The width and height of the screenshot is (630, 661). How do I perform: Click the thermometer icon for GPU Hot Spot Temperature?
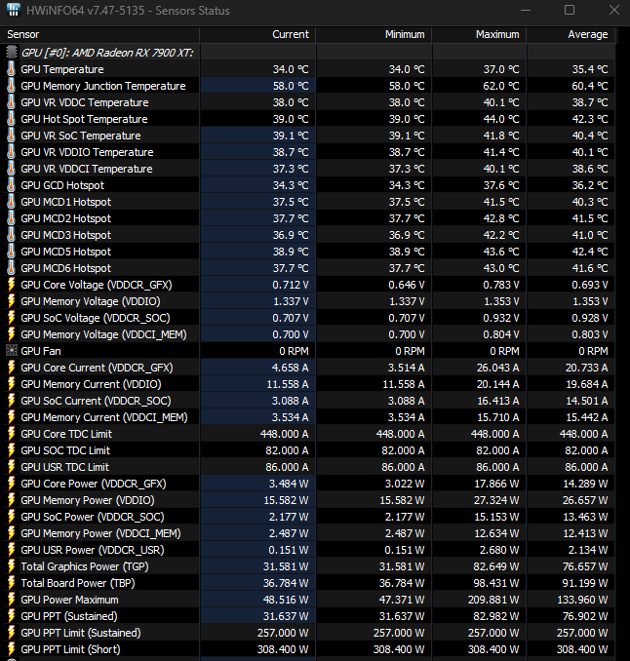[x=12, y=119]
